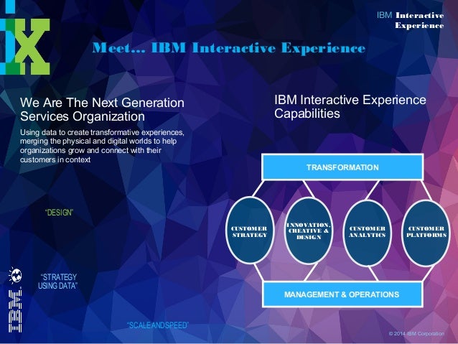Click the Customer Platforms oval

pyautogui.click(x=426, y=233)
